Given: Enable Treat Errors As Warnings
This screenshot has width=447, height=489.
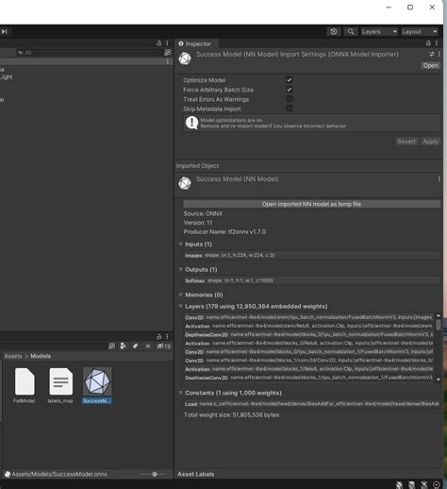Looking at the screenshot, I should pos(290,99).
